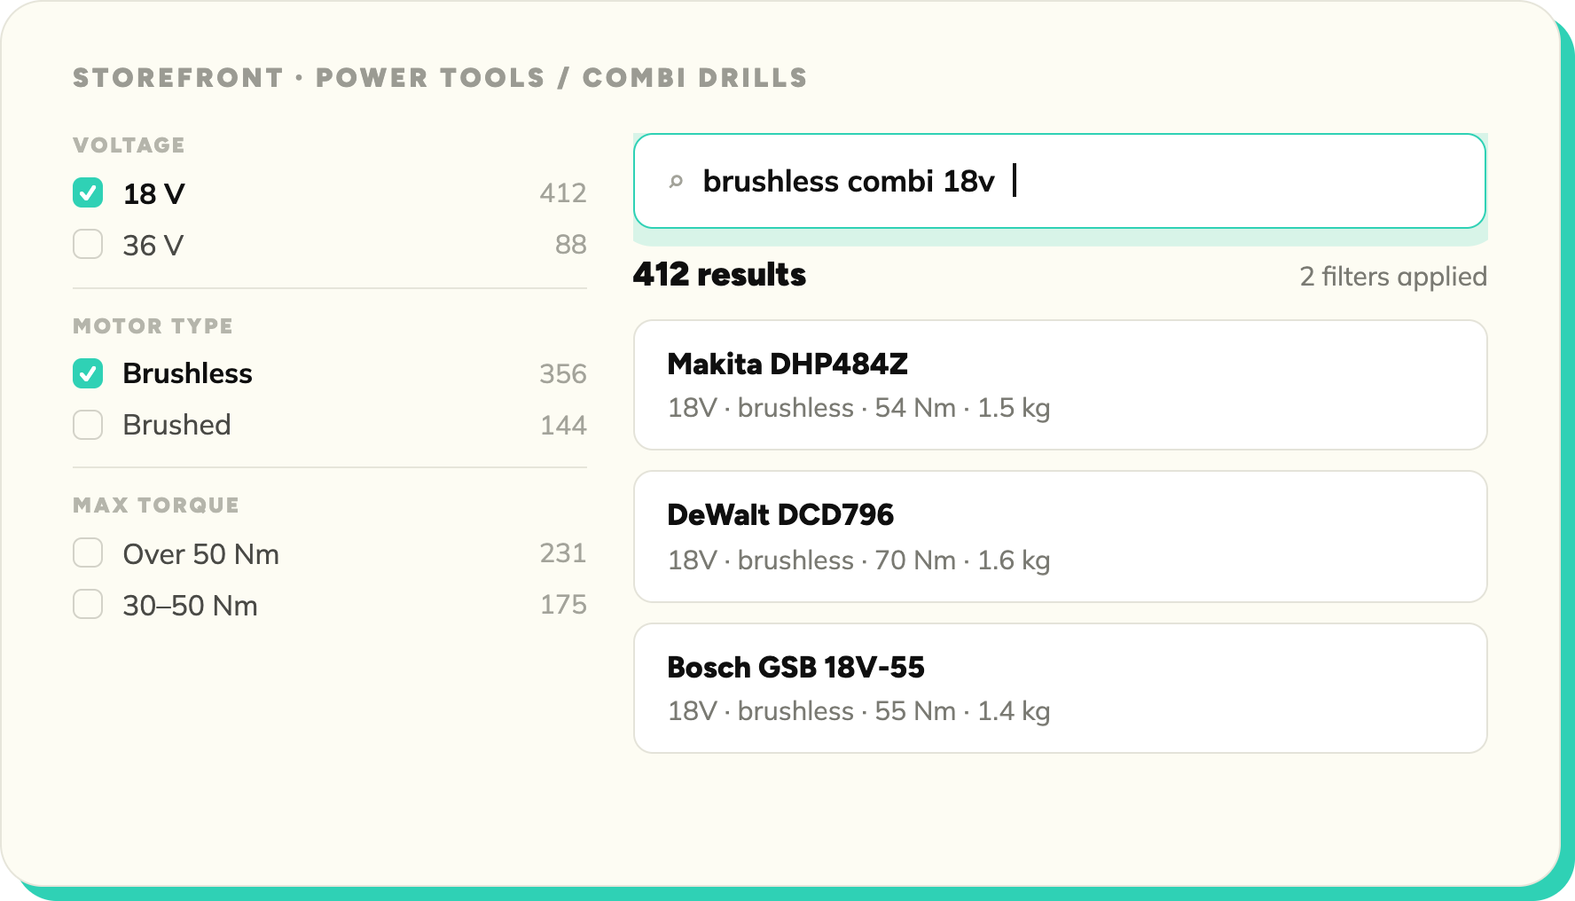Open the DeWalt DCD796 result

click(x=1060, y=537)
